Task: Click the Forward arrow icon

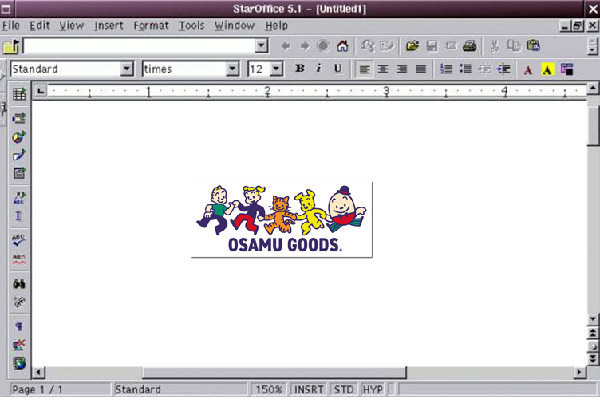Action: tap(305, 46)
